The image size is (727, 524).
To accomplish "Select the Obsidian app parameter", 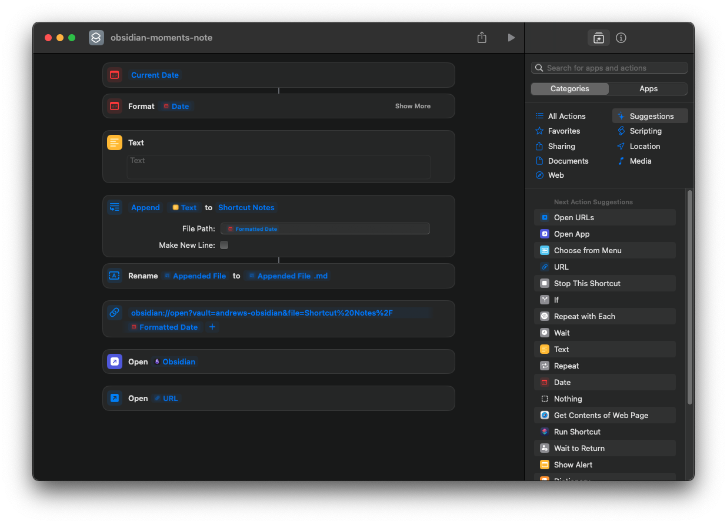I will [175, 362].
